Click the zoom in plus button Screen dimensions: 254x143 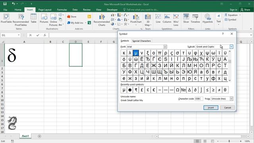[x=241, y=141]
